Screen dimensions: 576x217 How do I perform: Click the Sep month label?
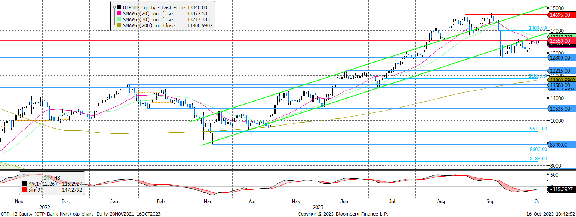pos(490,201)
